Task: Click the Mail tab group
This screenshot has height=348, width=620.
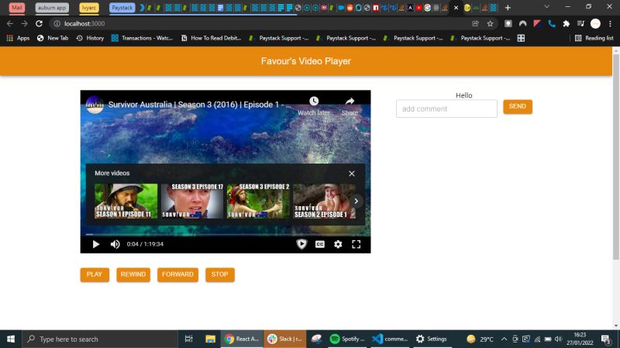Action: pos(16,8)
